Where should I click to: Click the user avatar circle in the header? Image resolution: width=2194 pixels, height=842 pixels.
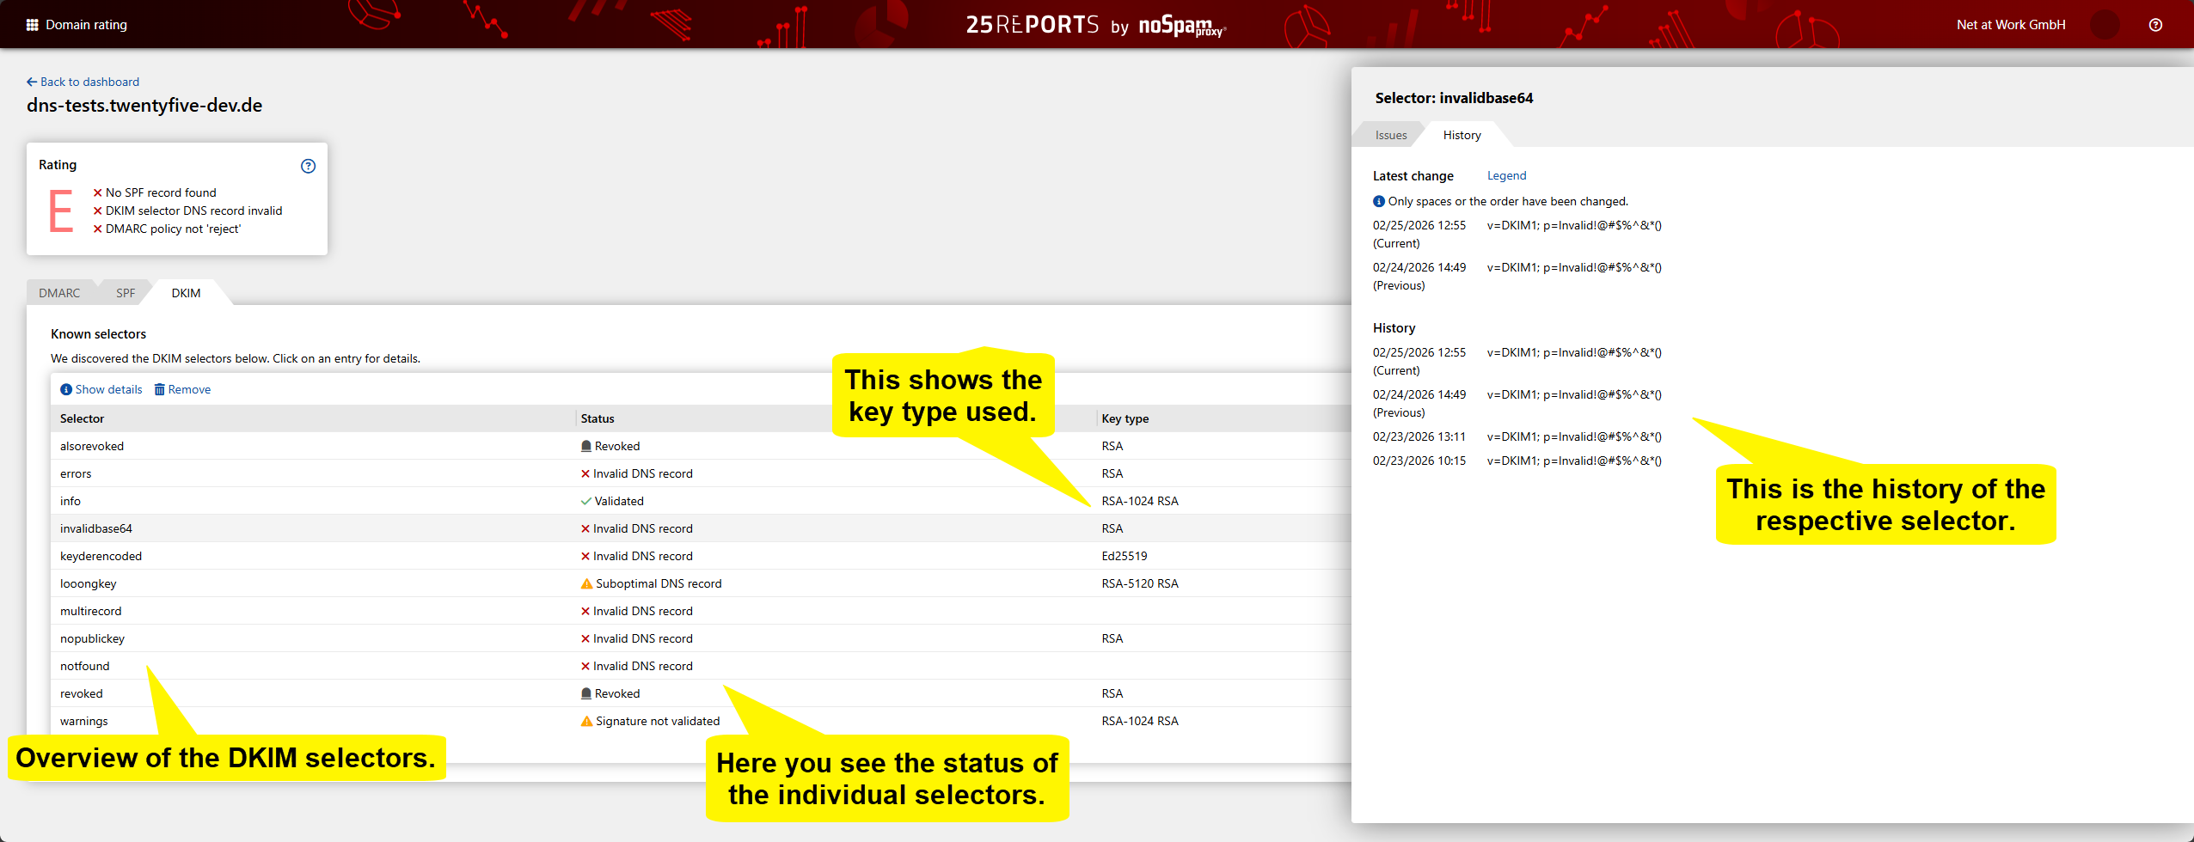point(2105,25)
